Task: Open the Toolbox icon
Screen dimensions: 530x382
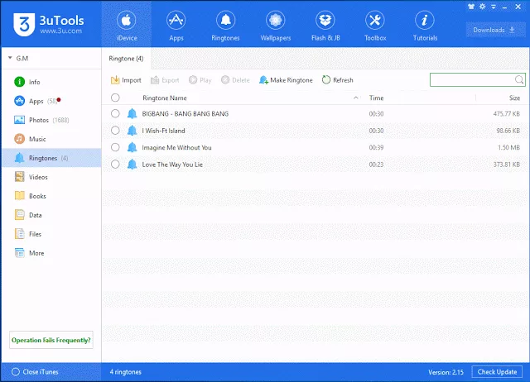Action: 375,20
